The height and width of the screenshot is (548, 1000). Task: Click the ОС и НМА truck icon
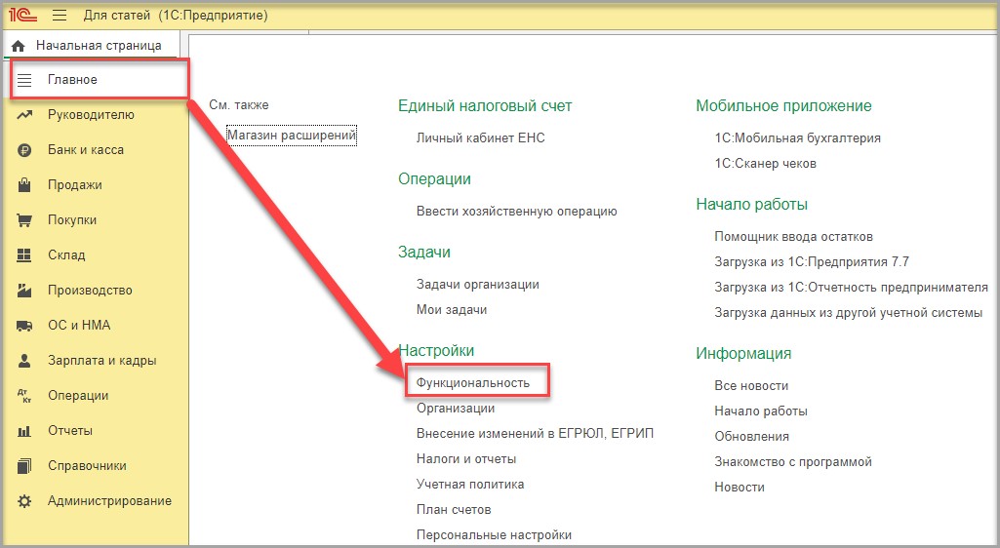click(x=24, y=326)
